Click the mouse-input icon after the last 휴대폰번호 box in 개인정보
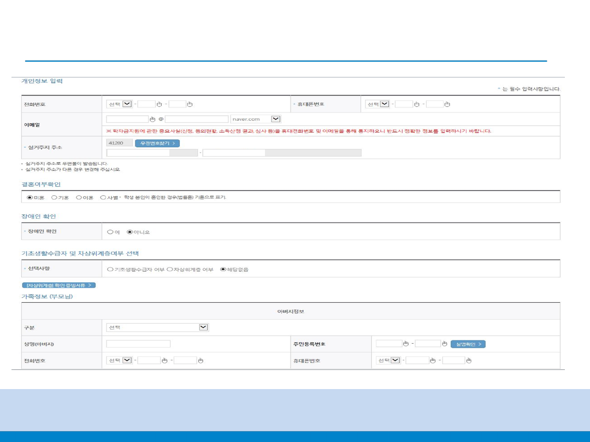 pos(447,104)
